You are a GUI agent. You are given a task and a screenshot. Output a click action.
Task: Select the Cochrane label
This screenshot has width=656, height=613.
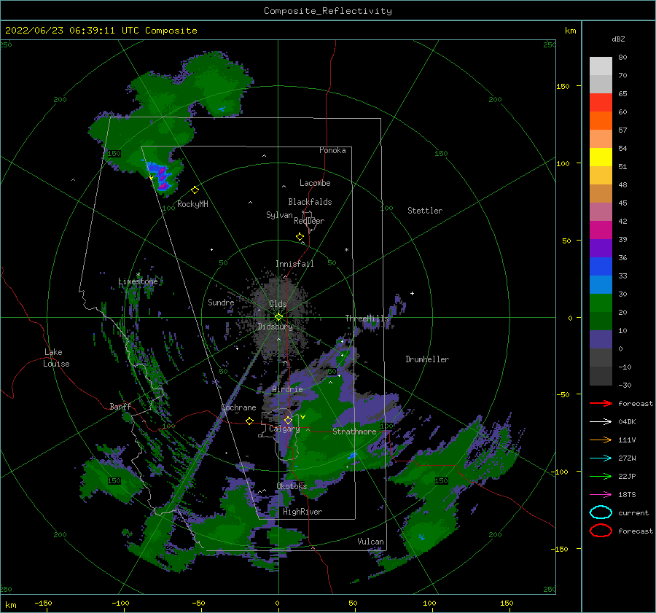pyautogui.click(x=238, y=407)
